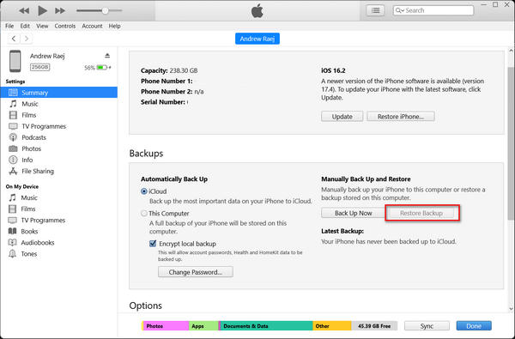Click the Capacity: 238.30 GB text
The image size is (515, 339).
point(169,70)
